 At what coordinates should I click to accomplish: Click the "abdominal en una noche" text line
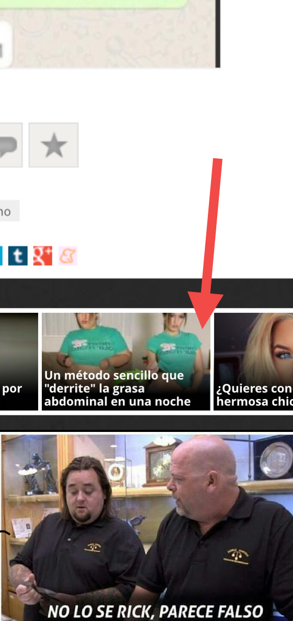tap(117, 401)
